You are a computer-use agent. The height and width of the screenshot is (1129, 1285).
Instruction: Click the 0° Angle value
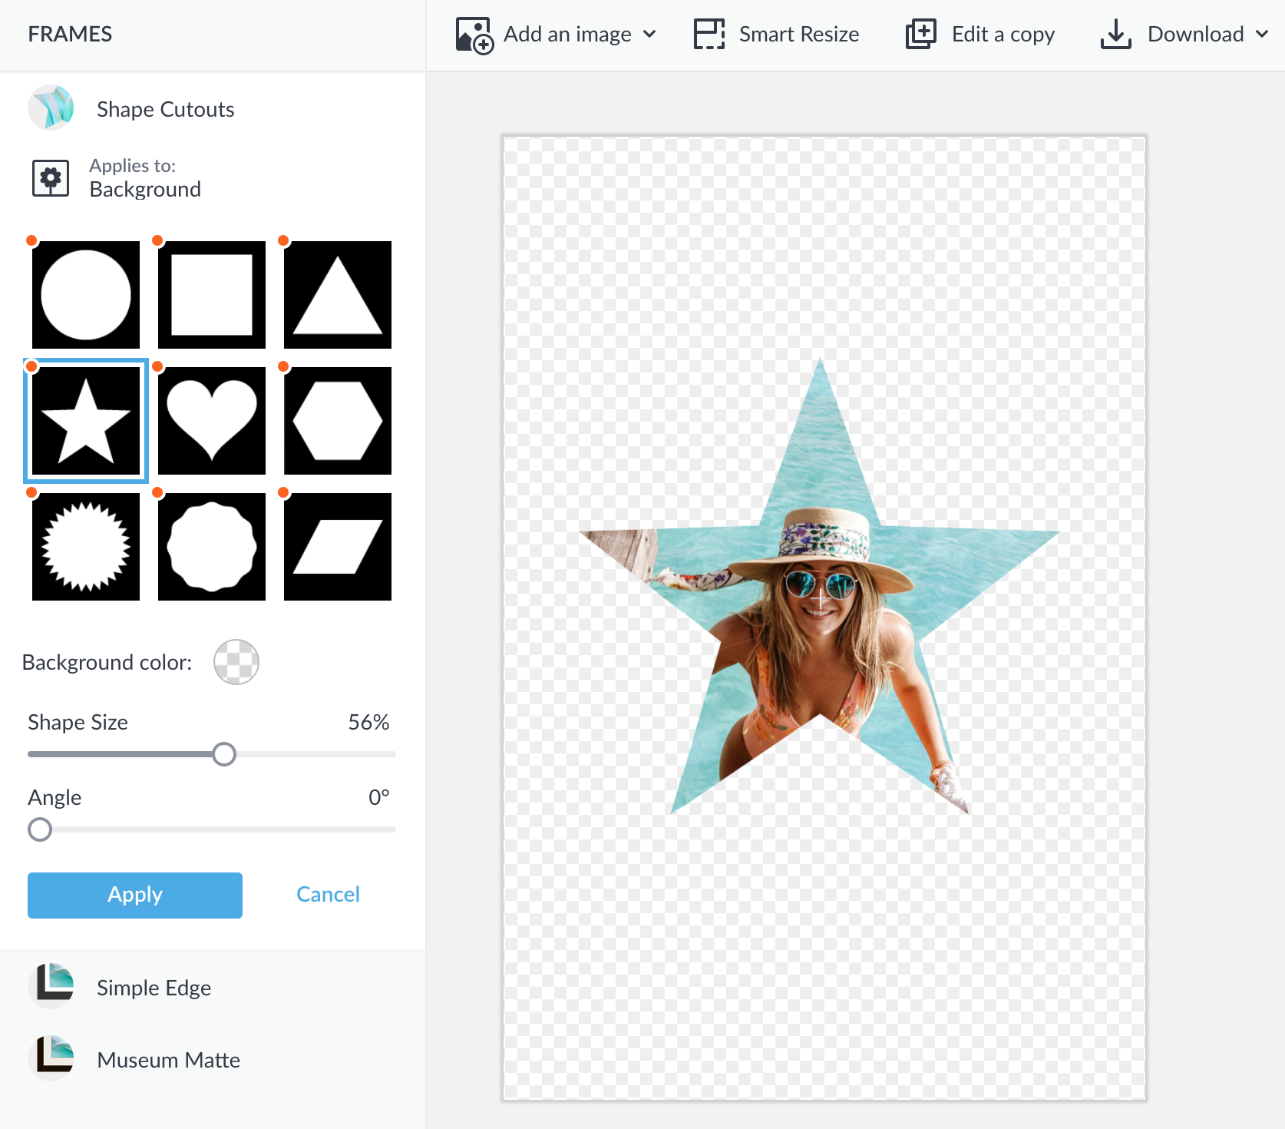(x=378, y=798)
